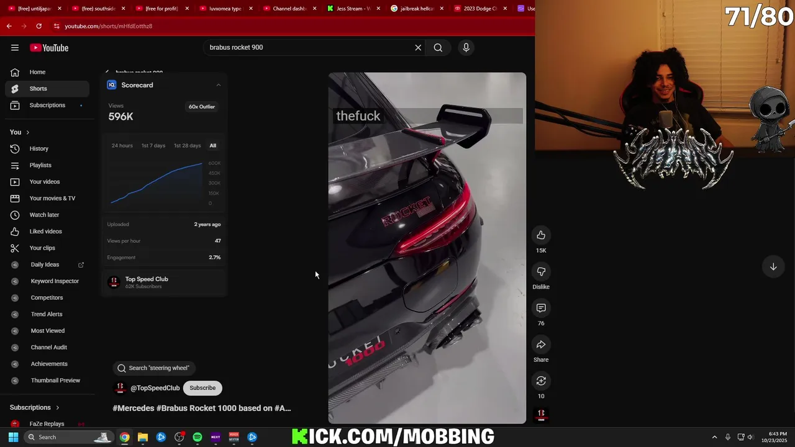
Task: Go back with browser back arrow
Action: click(9, 26)
